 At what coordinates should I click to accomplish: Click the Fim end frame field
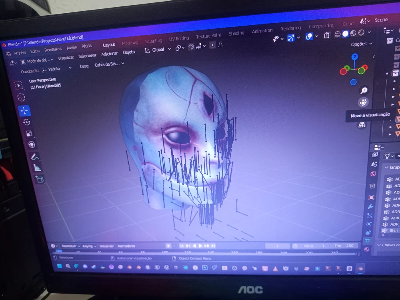coord(344,246)
